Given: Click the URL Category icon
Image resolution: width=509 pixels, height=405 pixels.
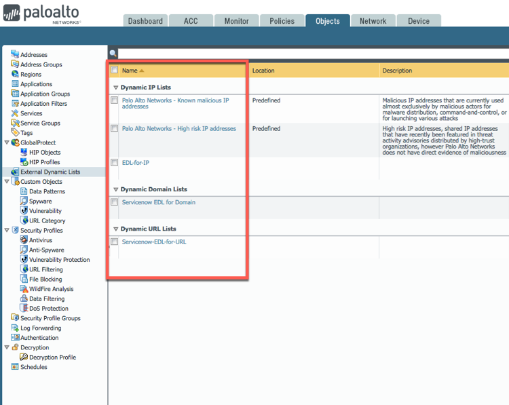Looking at the screenshot, I should click(x=24, y=220).
